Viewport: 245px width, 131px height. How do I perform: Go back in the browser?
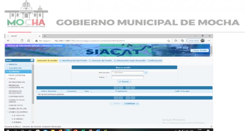coord(9,40)
